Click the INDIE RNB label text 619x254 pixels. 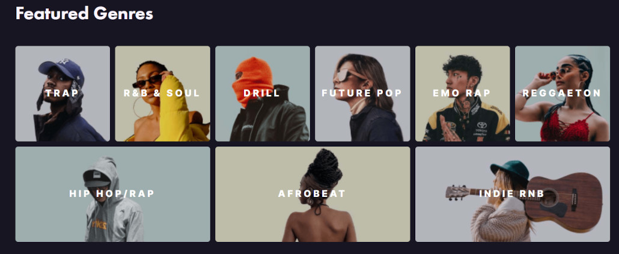point(511,194)
